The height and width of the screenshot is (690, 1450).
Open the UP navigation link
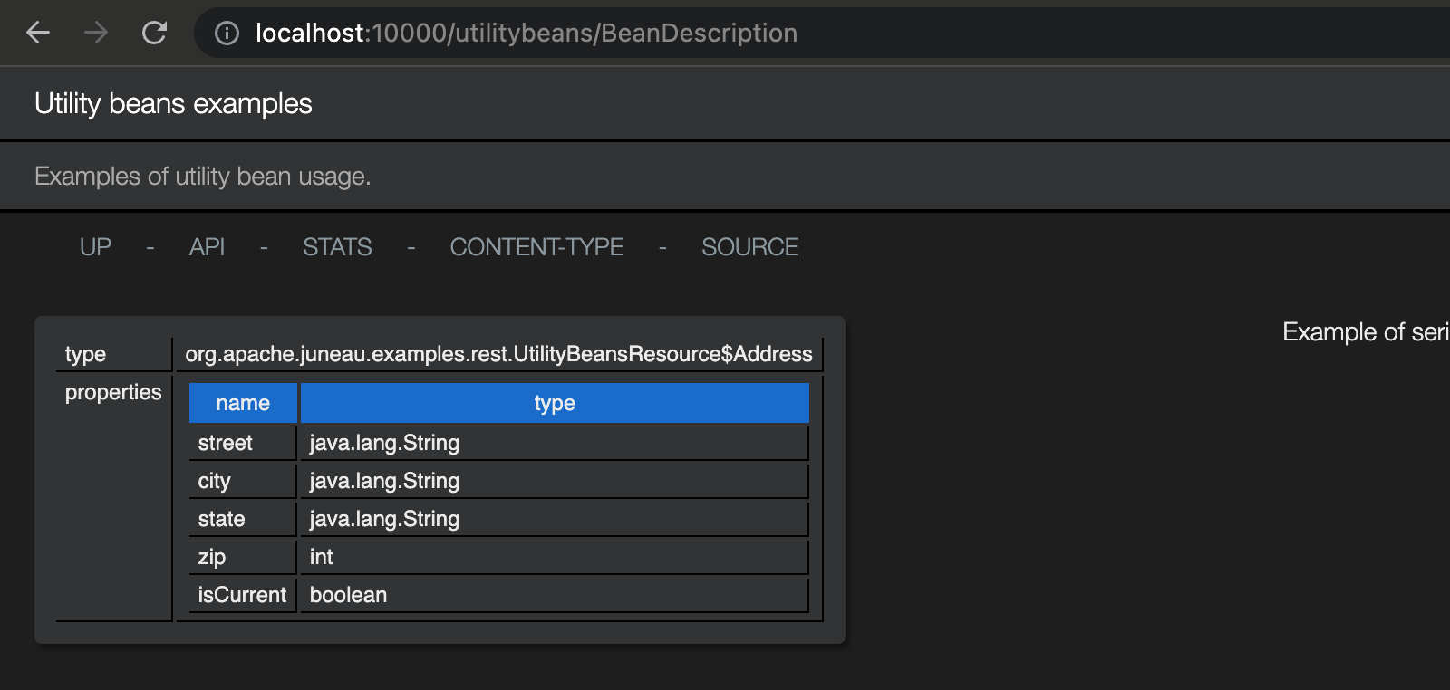pos(95,247)
